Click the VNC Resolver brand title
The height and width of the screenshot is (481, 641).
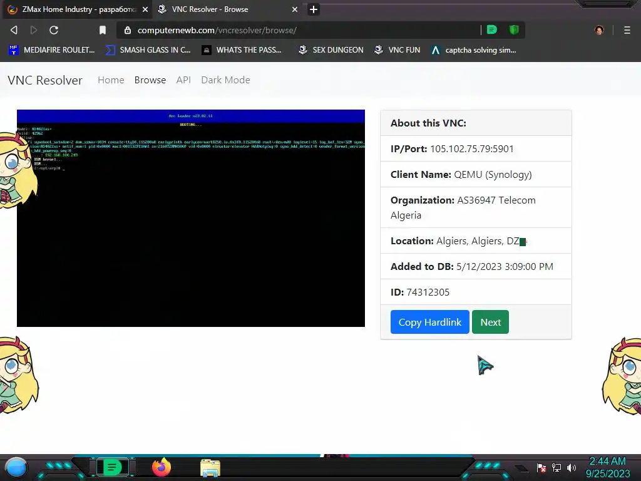tap(45, 80)
